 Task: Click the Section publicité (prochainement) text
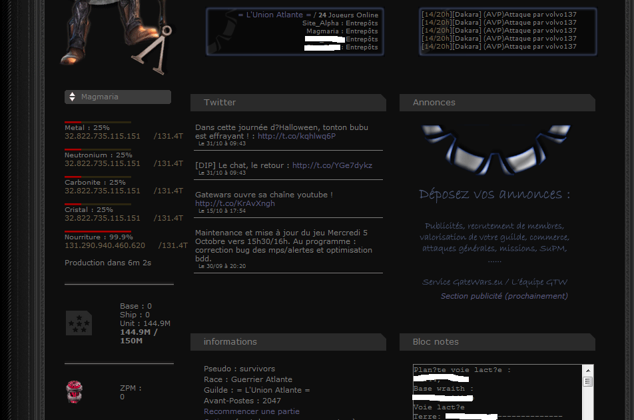(x=504, y=296)
